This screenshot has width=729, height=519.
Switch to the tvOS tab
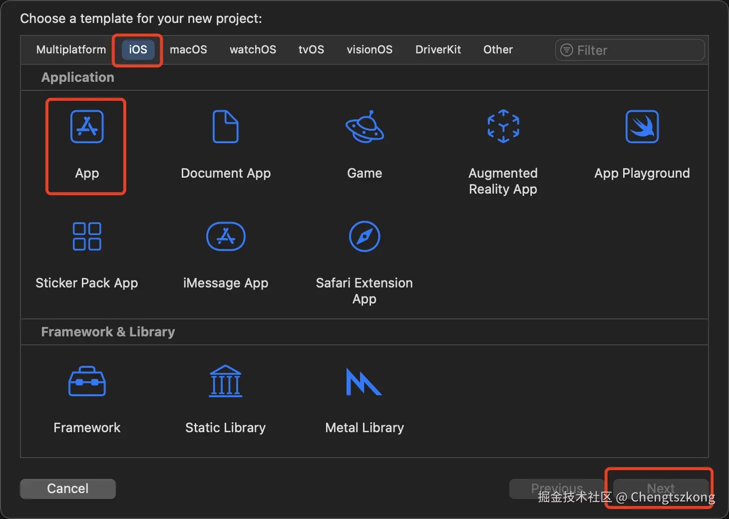pos(311,50)
